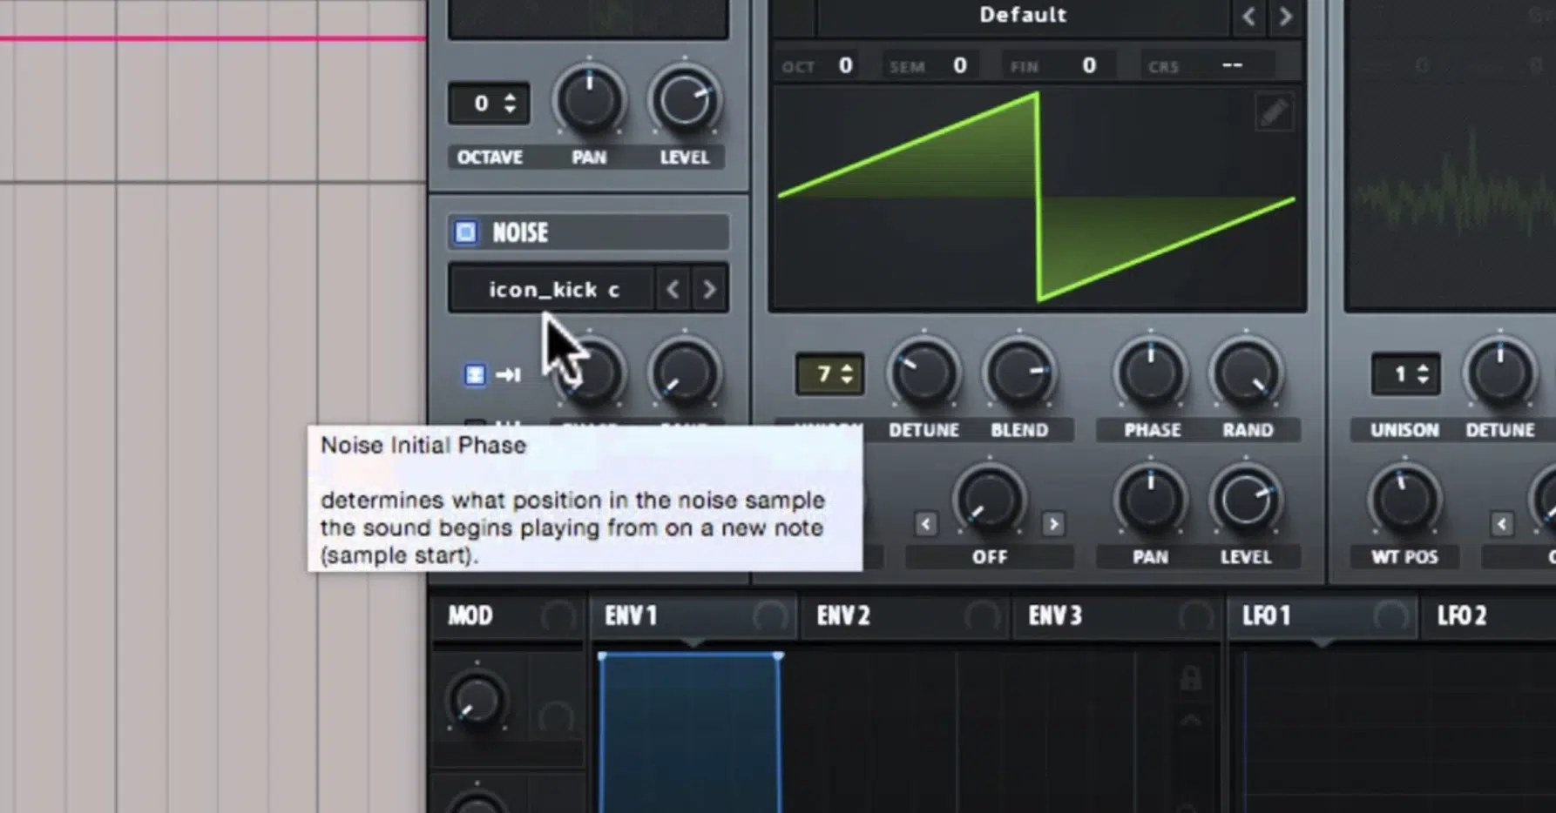Switch to the ENV 1 tab
This screenshot has width=1556, height=813.
(631, 616)
